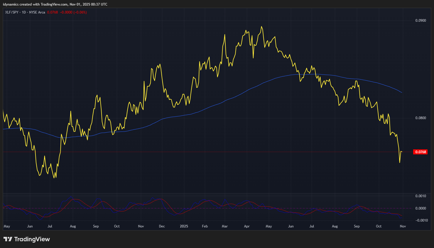434x248 pixels.
Task: Select the Feb marker on time axis
Action: pyautogui.click(x=205, y=226)
